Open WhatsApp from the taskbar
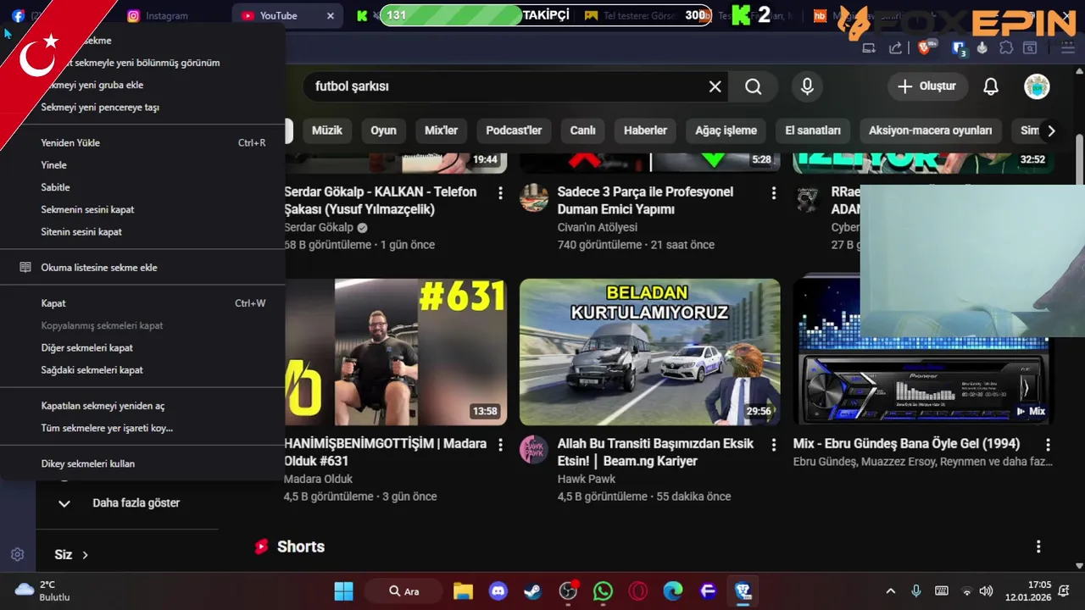The image size is (1085, 610). coord(603,591)
